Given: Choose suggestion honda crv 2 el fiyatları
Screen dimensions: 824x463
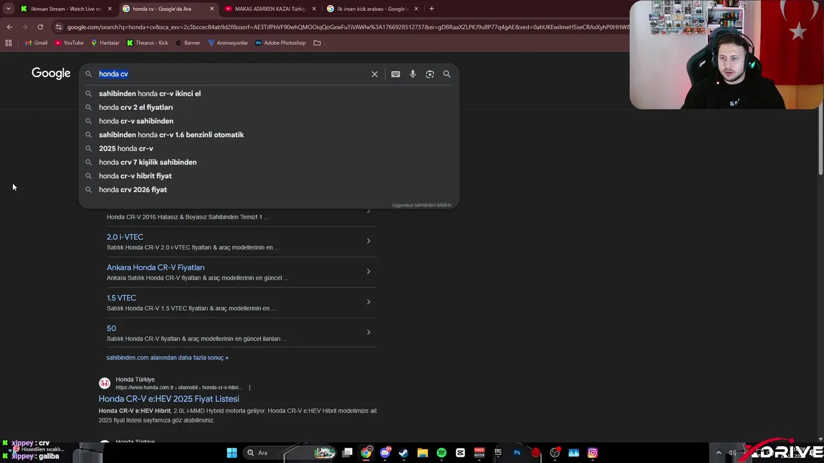Looking at the screenshot, I should click(269, 107).
